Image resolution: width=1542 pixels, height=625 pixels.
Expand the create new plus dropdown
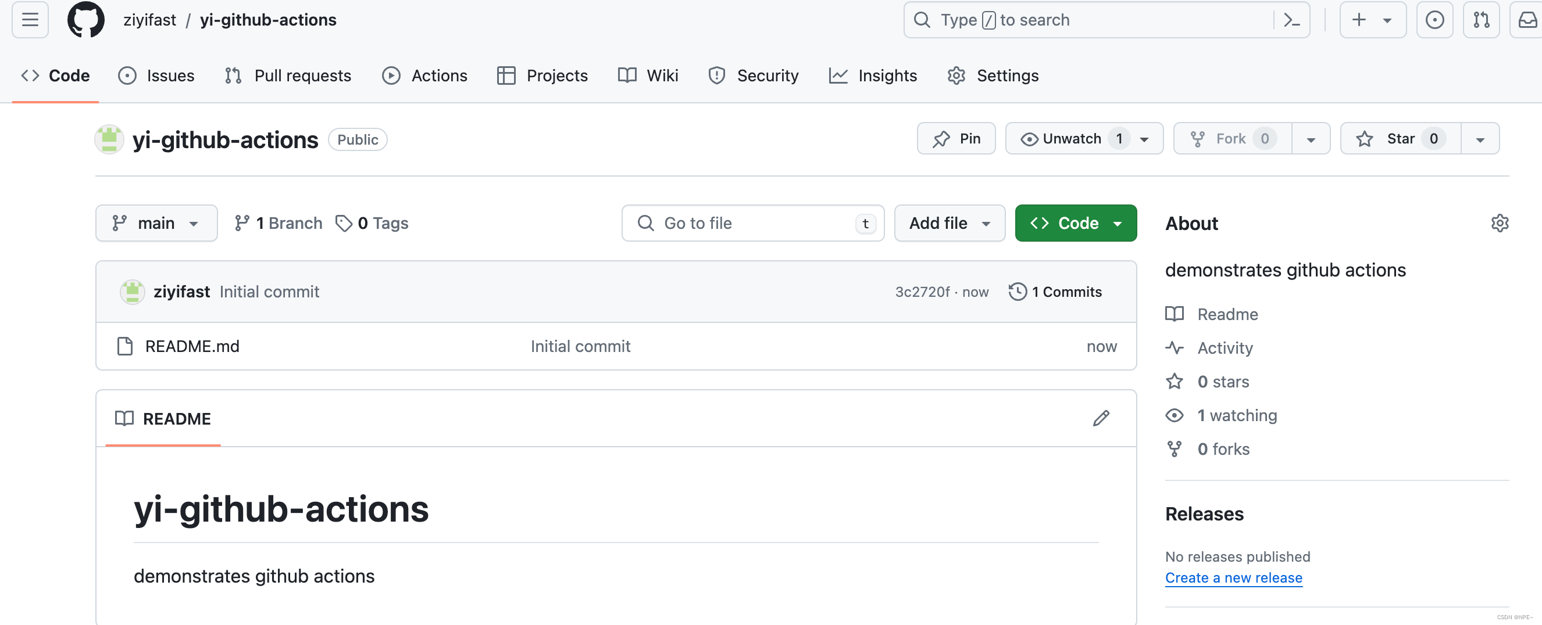(1373, 20)
